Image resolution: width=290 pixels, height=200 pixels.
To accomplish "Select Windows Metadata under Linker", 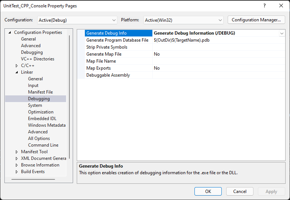I will [x=47, y=125].
